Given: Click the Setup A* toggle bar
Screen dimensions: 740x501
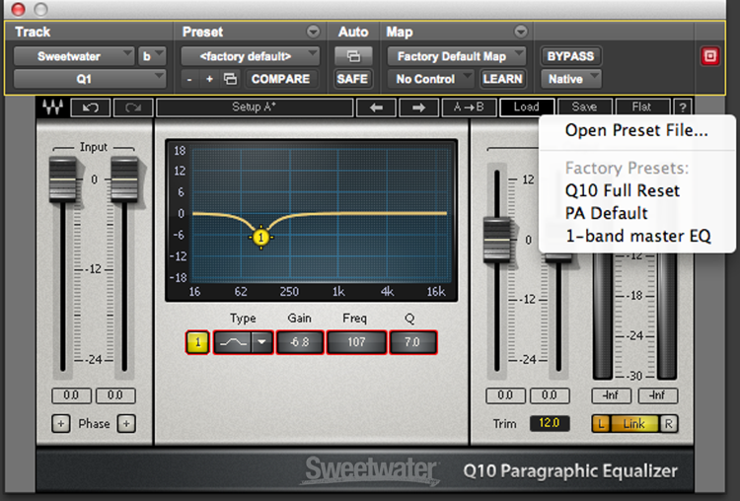Looking at the screenshot, I should point(255,107).
